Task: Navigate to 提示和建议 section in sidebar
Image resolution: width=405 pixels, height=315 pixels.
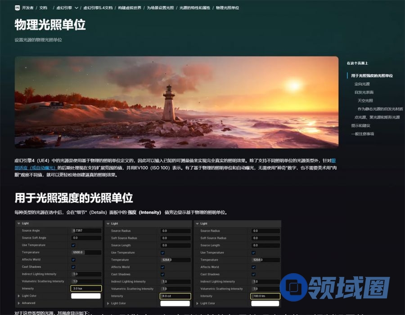Action: pyautogui.click(x=360, y=125)
